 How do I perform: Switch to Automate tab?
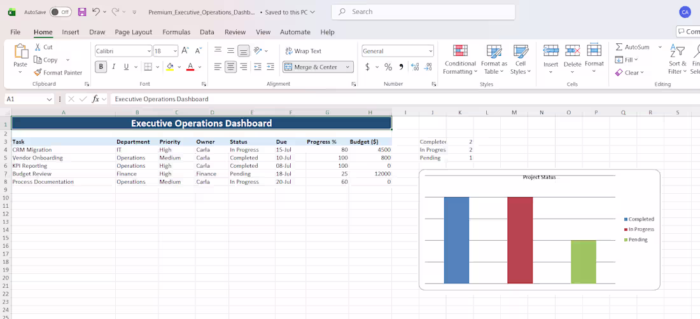295,32
